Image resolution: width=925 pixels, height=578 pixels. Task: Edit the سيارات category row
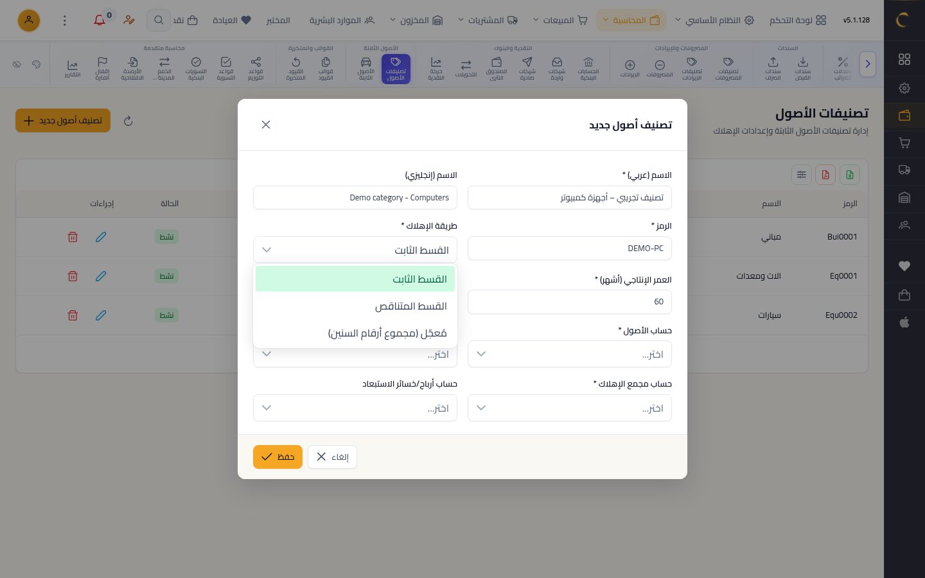point(101,315)
